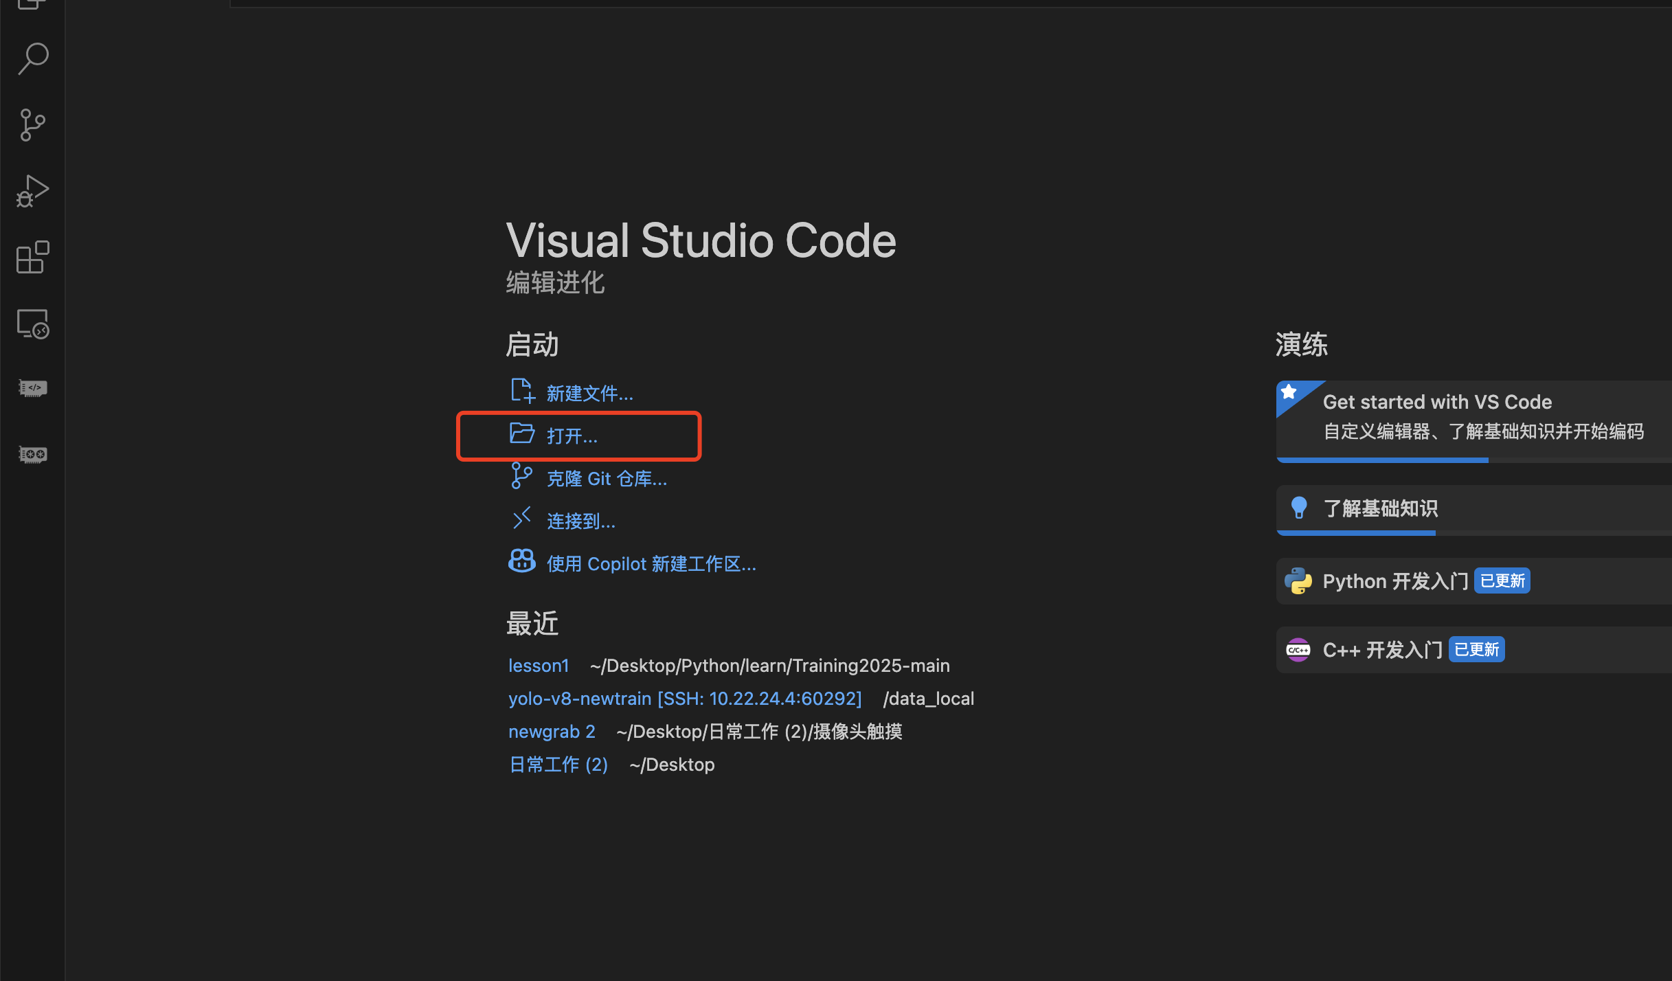Click the Explorer icon at sidebar top
This screenshot has height=981, width=1672.
pos(32,4)
